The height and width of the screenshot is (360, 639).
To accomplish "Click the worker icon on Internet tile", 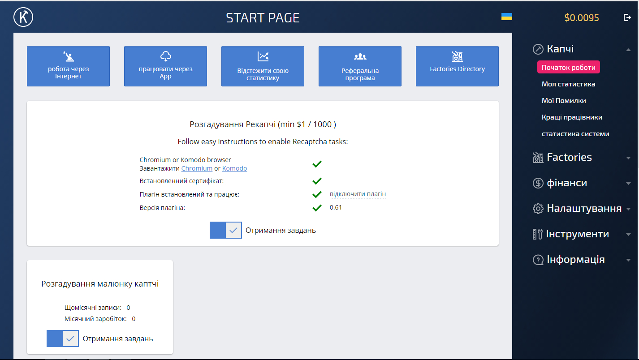I will [68, 56].
